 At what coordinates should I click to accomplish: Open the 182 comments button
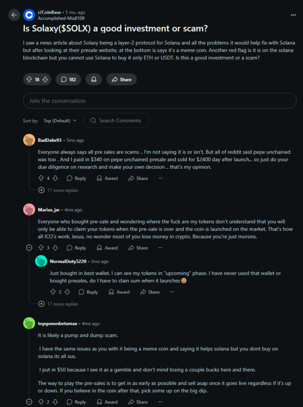[68, 79]
